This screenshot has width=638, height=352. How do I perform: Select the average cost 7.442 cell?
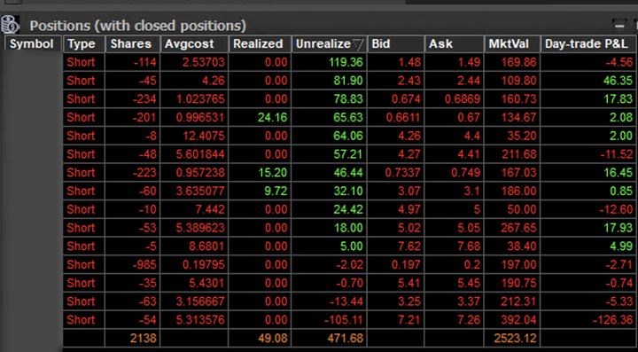pyautogui.click(x=194, y=209)
